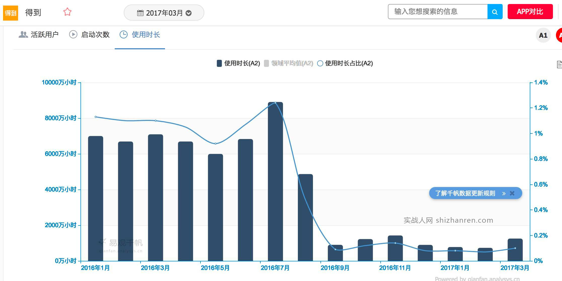Click the dropdown arrow beside 2017年03月
The width and height of the screenshot is (562, 281).
(188, 13)
